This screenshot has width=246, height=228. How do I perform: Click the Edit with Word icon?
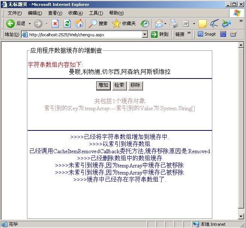coord(186,24)
